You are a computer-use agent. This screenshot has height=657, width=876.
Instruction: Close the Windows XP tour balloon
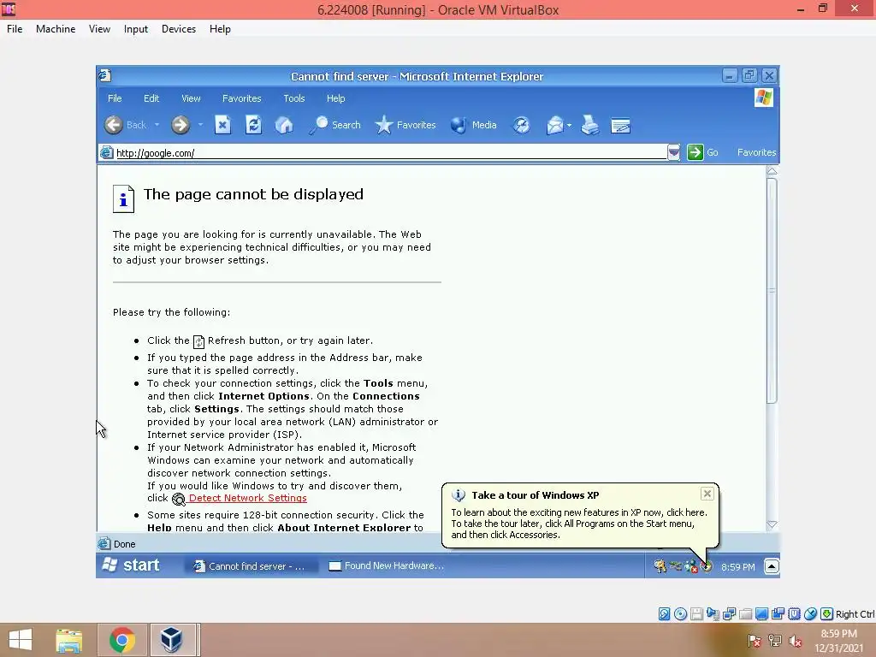[707, 494]
